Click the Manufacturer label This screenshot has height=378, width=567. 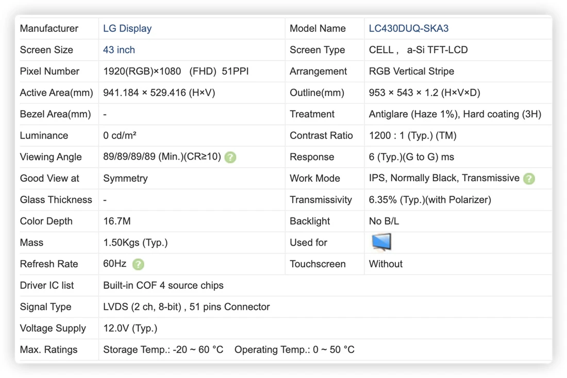coord(49,28)
